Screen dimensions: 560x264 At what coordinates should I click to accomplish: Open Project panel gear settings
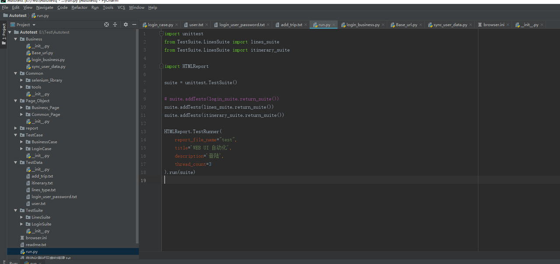(126, 25)
